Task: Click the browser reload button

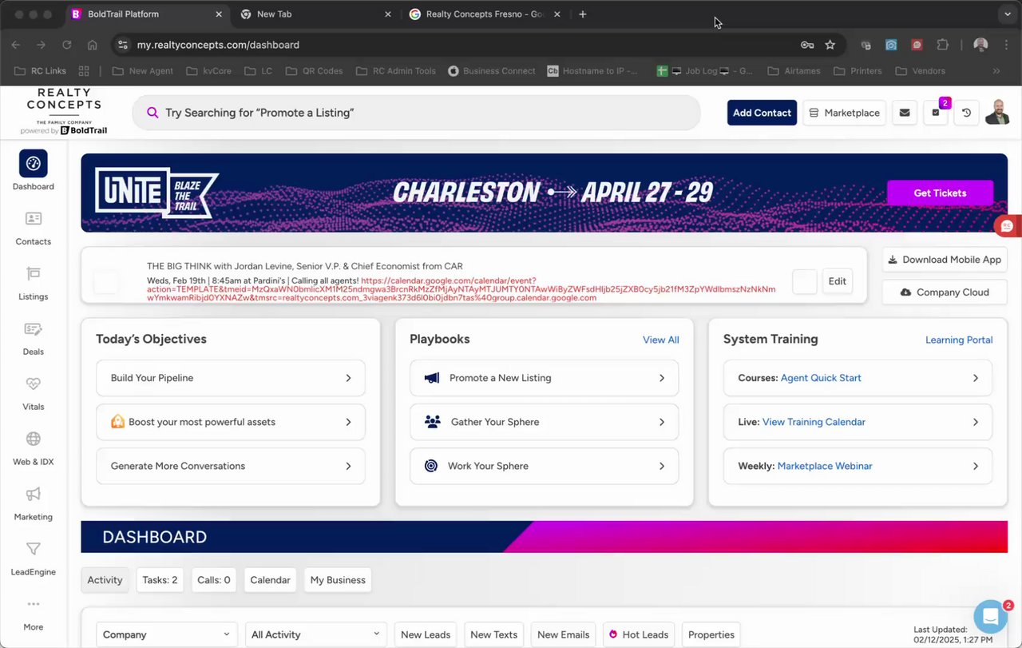Action: coord(67,45)
